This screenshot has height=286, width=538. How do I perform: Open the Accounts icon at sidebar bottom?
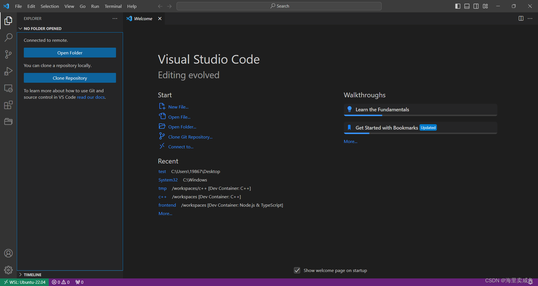8,253
